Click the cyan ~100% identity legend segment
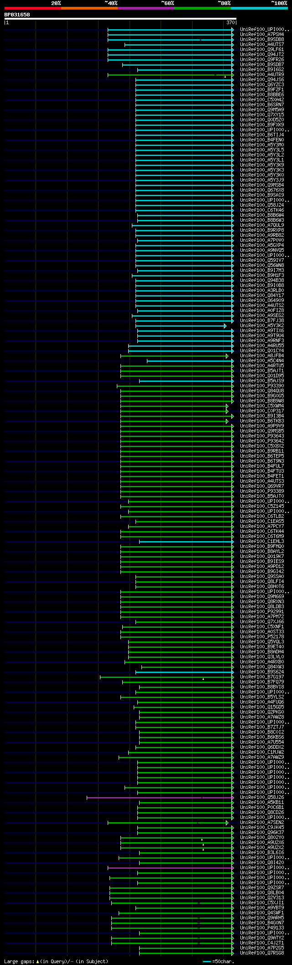 (259, 8)
